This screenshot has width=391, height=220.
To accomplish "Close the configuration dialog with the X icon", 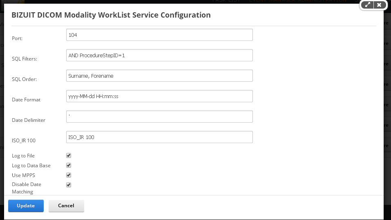I will pyautogui.click(x=379, y=5).
